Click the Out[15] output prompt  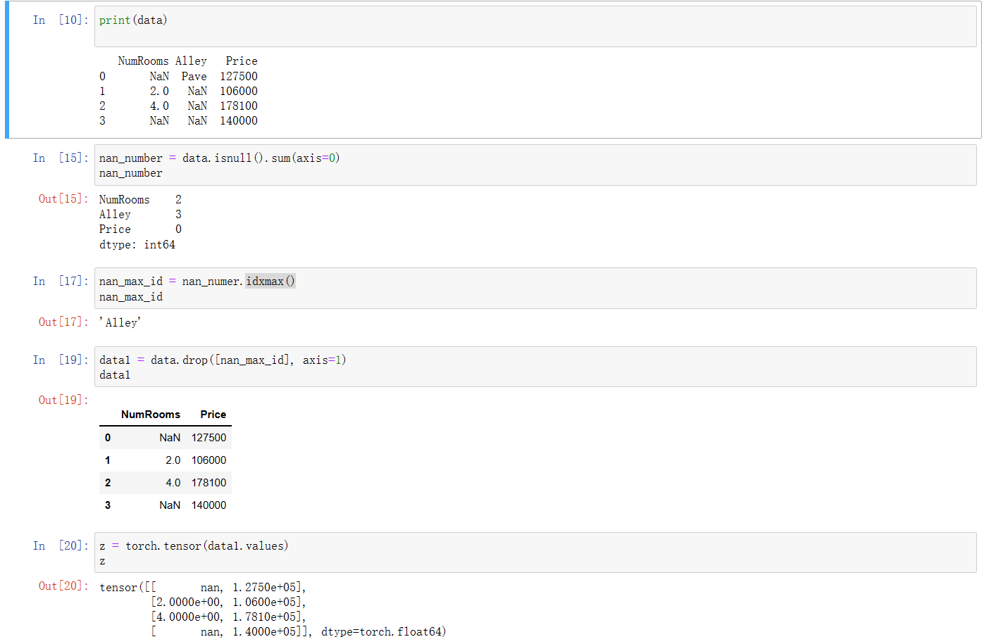63,199
